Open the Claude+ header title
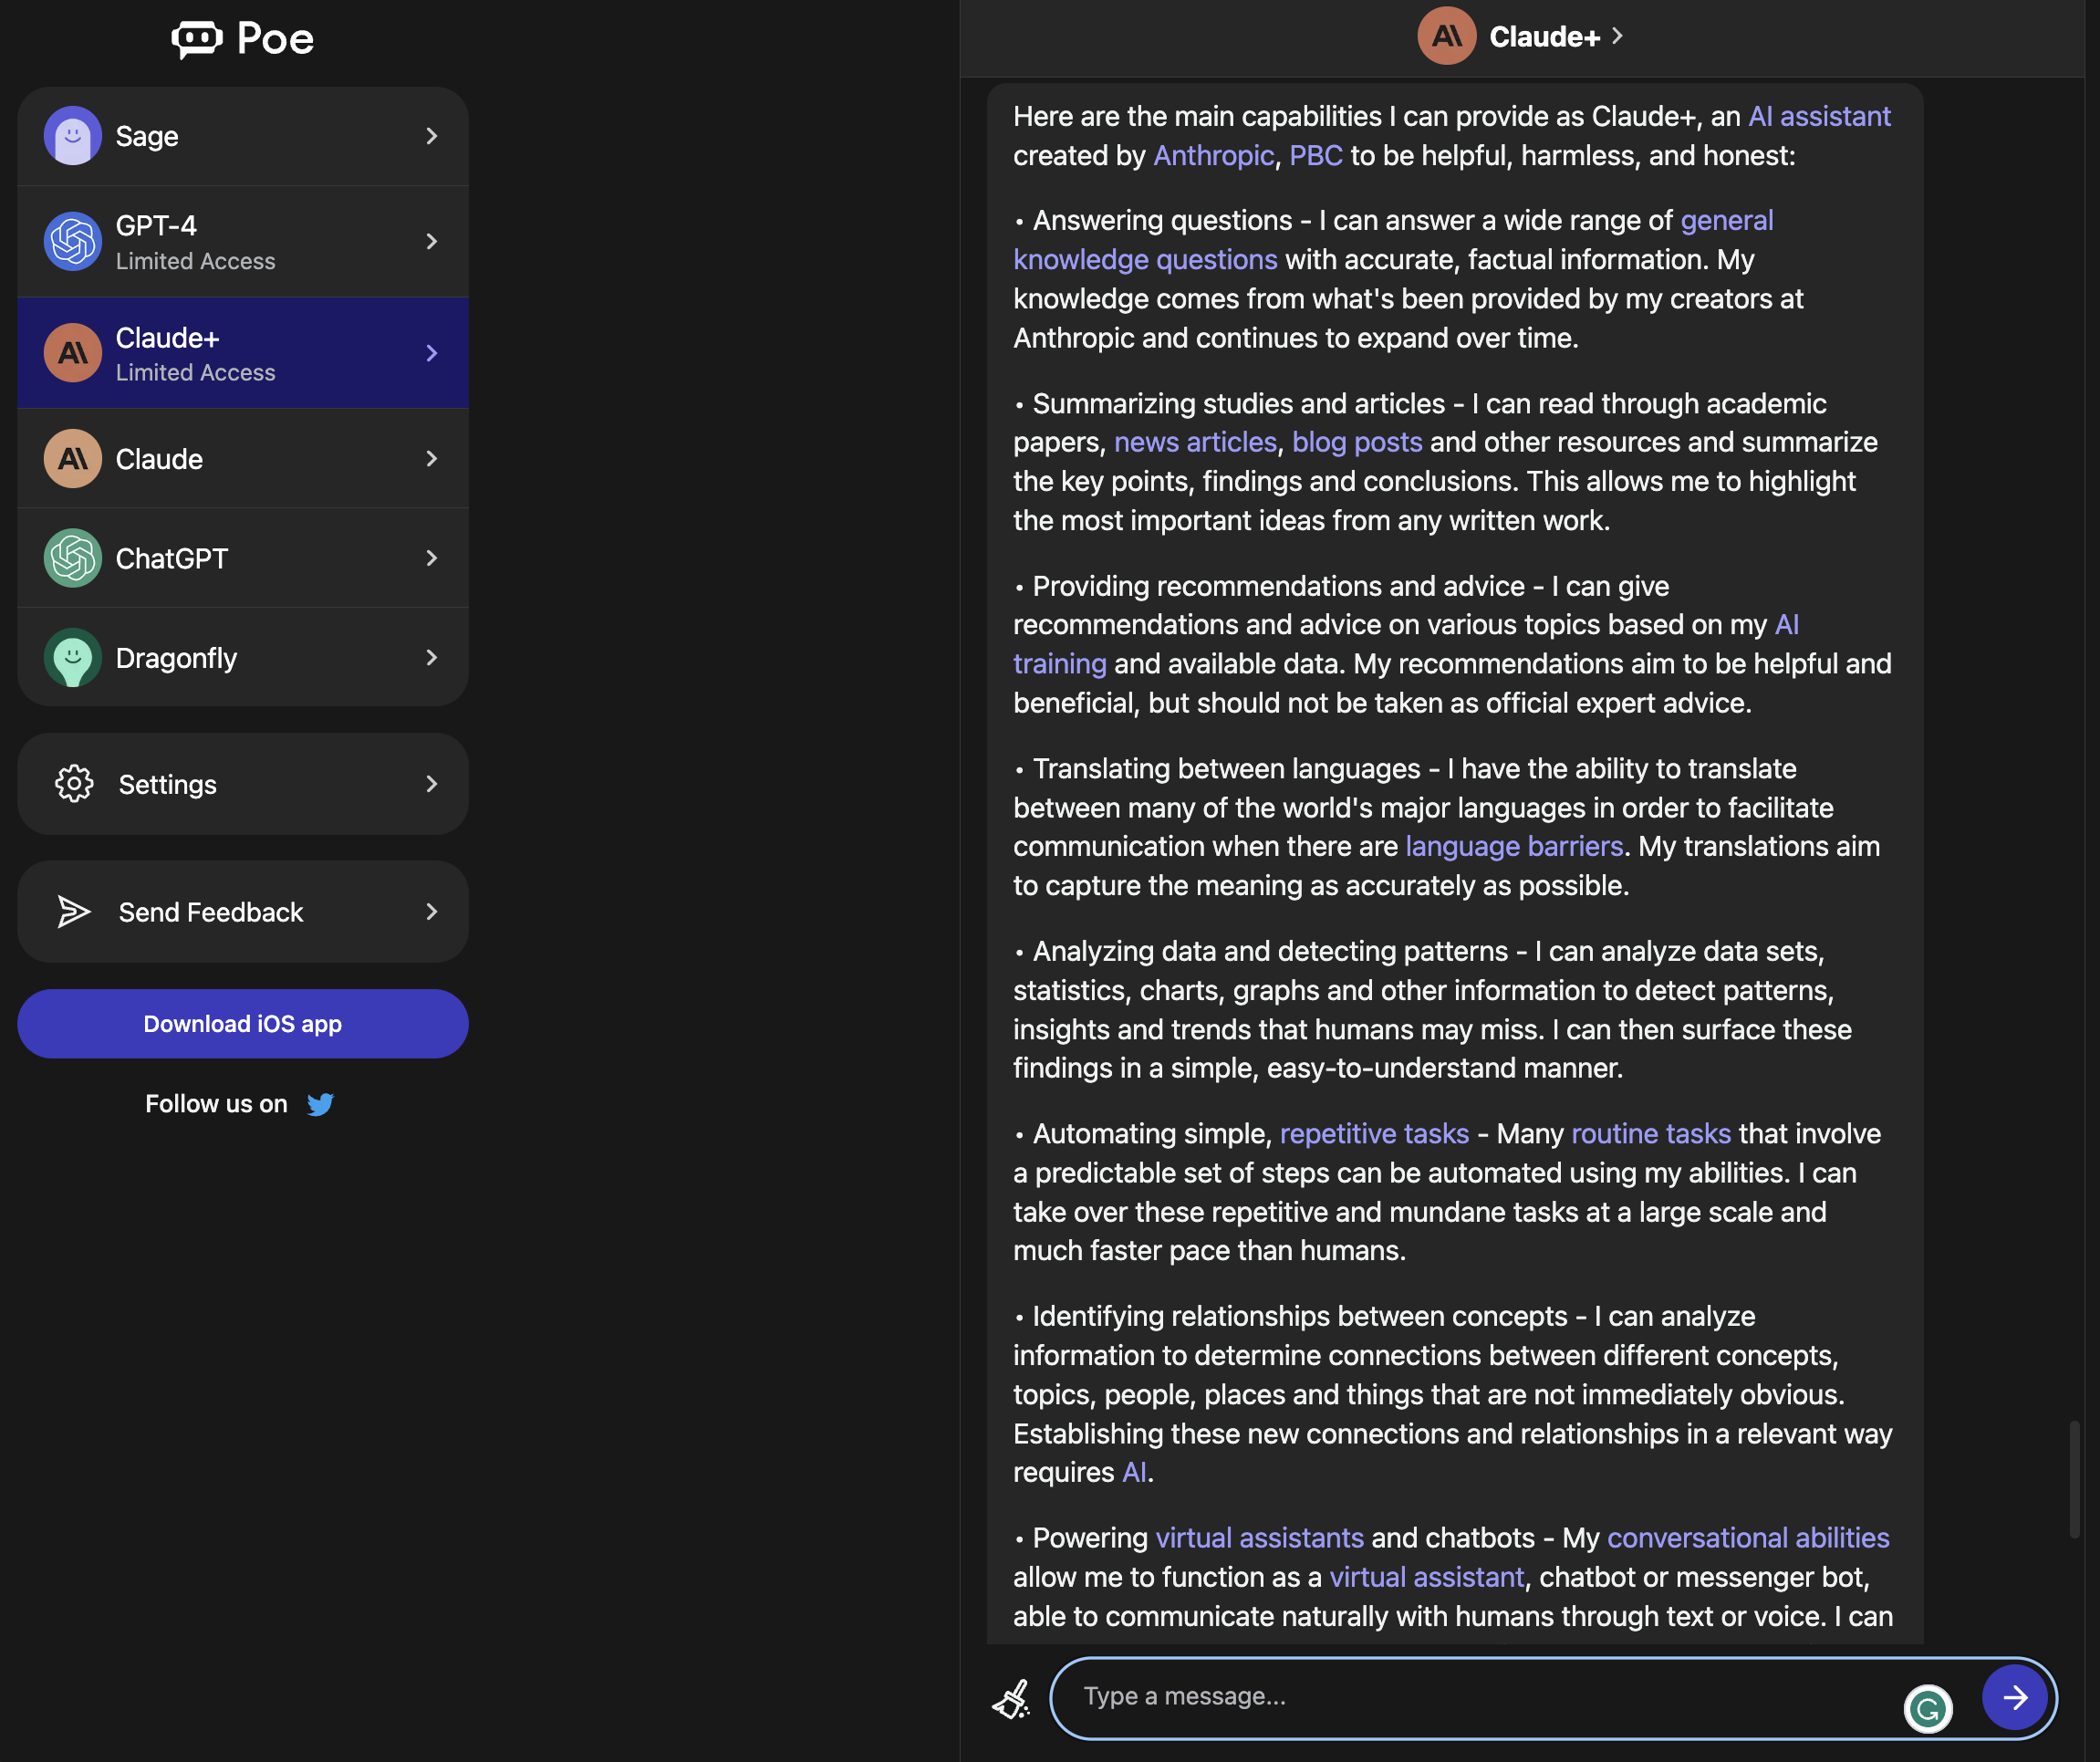2100x1762 pixels. pyautogui.click(x=1545, y=37)
